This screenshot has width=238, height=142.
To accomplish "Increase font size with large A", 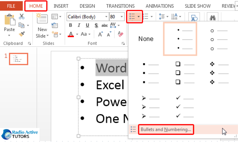I will coord(100,34).
